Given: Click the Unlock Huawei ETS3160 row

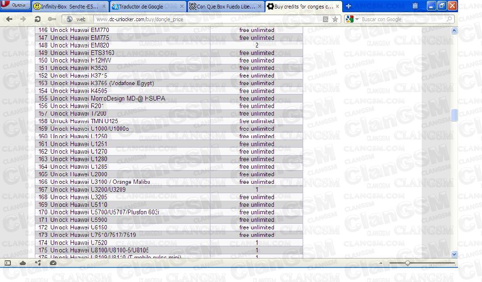Looking at the screenshot, I should (x=169, y=53).
